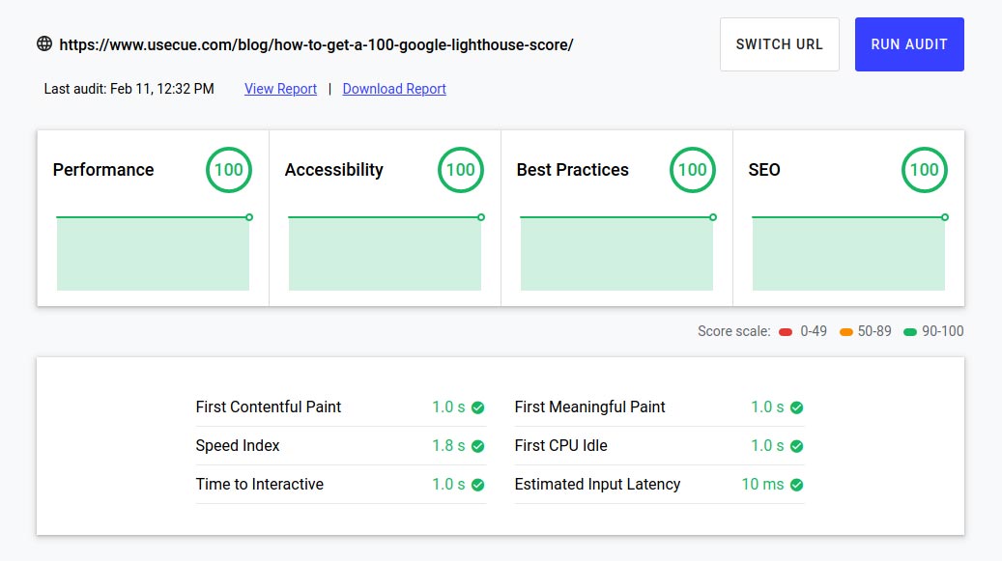The image size is (1002, 561).
Task: Open the View Report link
Action: (280, 89)
